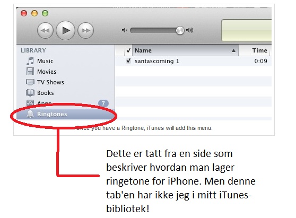
Task: Click the low volume speaker icon
Action: (124, 30)
